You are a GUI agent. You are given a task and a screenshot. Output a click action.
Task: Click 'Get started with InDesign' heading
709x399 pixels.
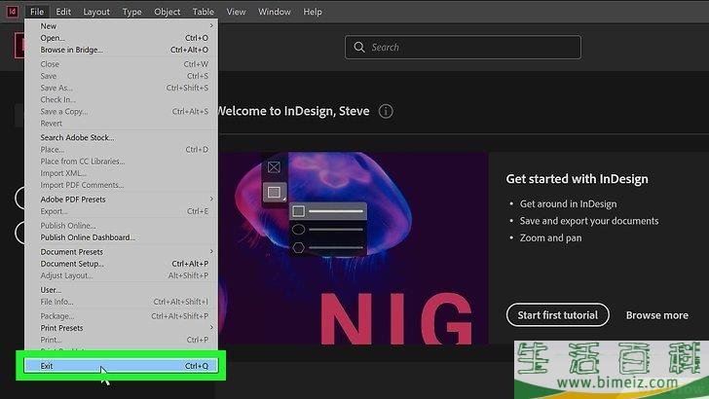pyautogui.click(x=577, y=179)
